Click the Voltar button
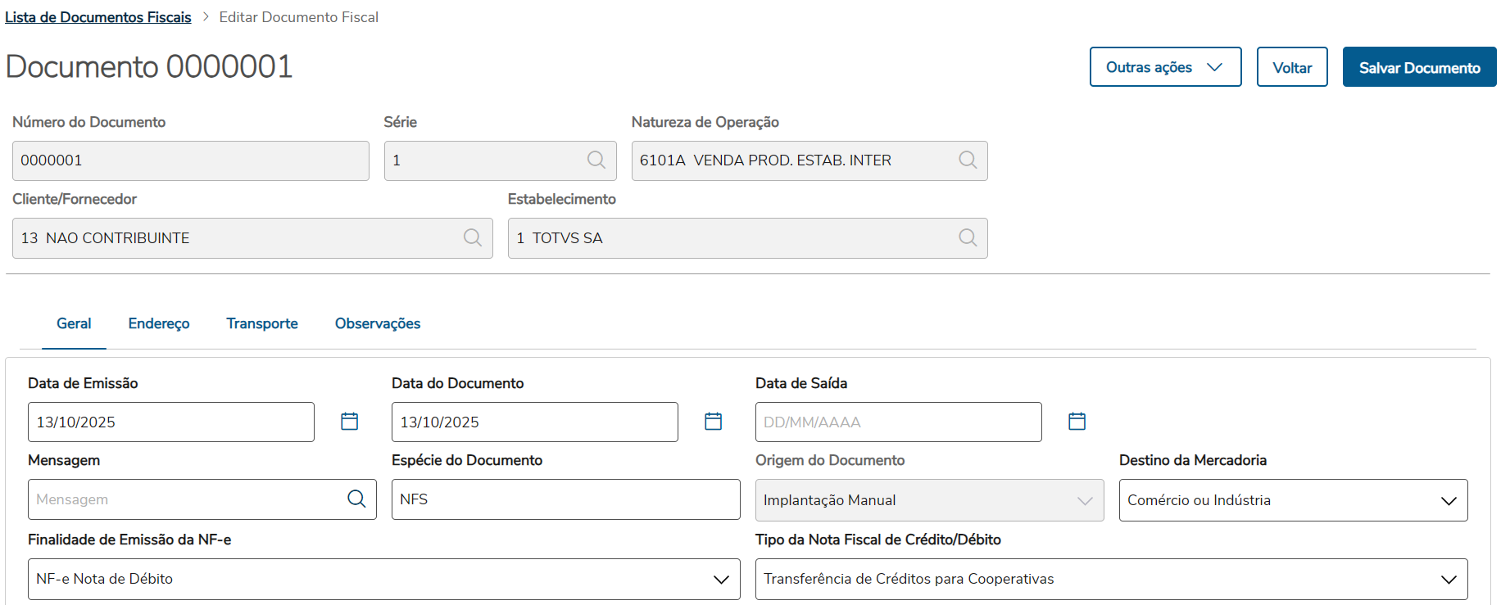This screenshot has height=605, width=1501. click(1292, 67)
